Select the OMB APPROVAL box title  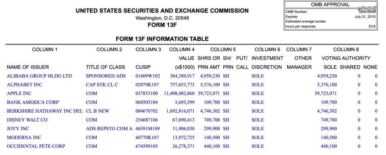(x=330, y=5)
